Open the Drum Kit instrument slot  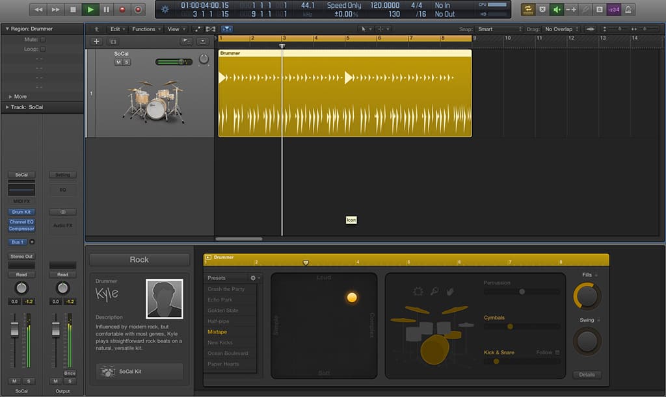[21, 212]
